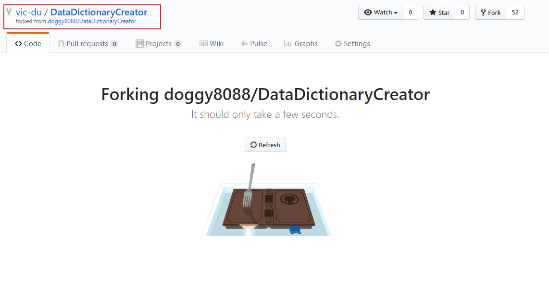Screen dimensions: 549x281
Task: Open the Pull requests tab
Action: (x=88, y=43)
